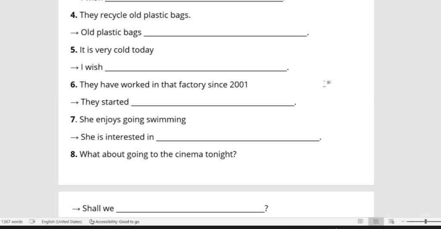This screenshot has width=441, height=229.
Task: Click the gray gap between the pages
Action: pos(216,188)
